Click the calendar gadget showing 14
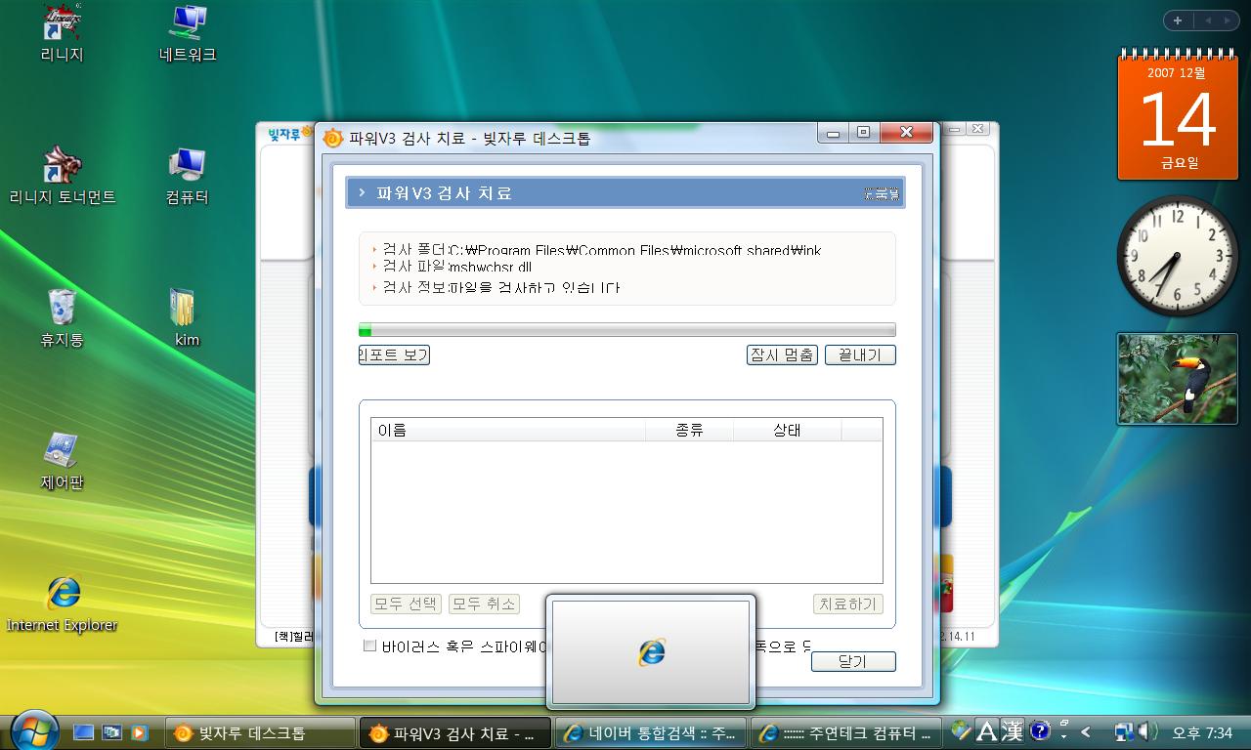This screenshot has height=750, width=1251. tap(1178, 115)
